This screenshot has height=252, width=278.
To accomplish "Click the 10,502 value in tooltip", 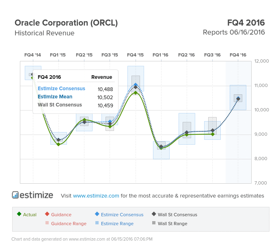I will (x=105, y=97).
